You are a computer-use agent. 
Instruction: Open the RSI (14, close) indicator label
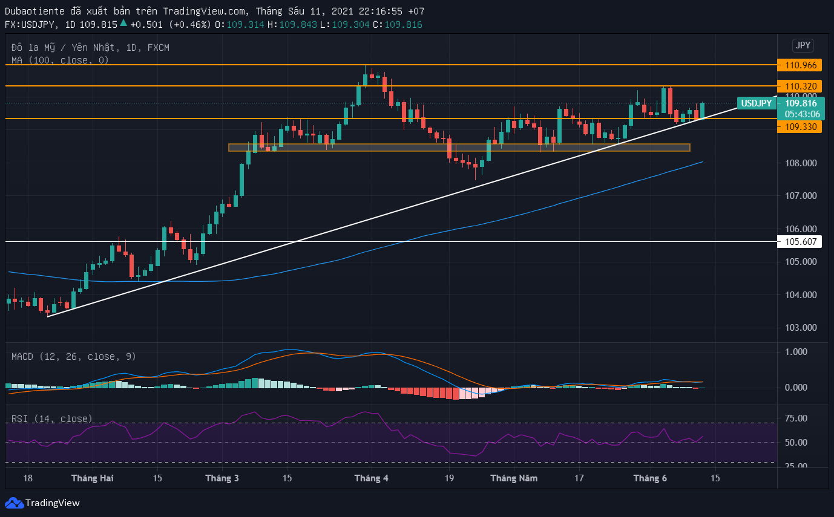pos(52,418)
